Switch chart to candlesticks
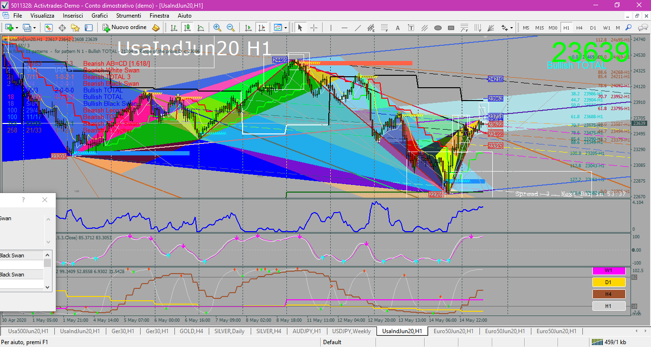Viewport: 651px width, 347px height. tap(187, 28)
